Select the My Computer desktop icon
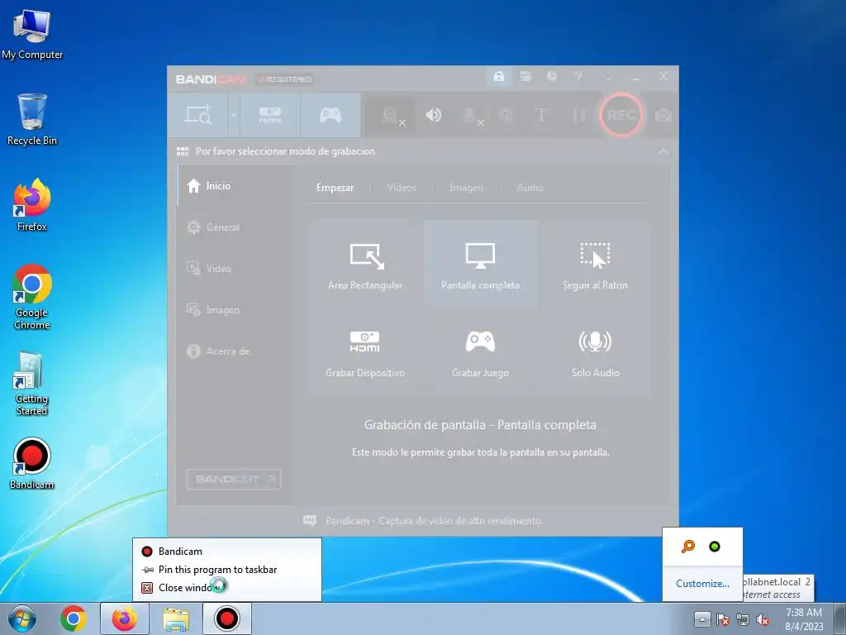 tap(32, 35)
